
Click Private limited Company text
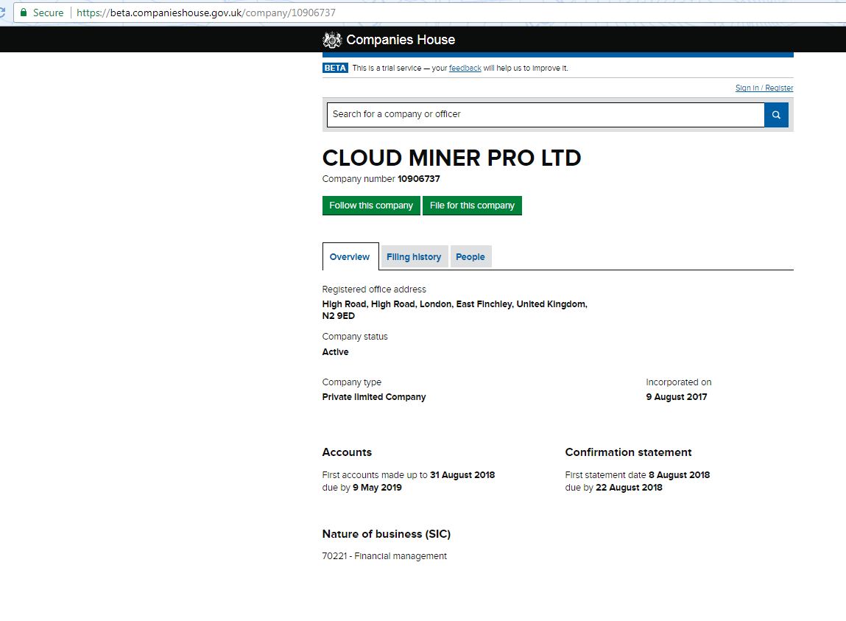374,397
